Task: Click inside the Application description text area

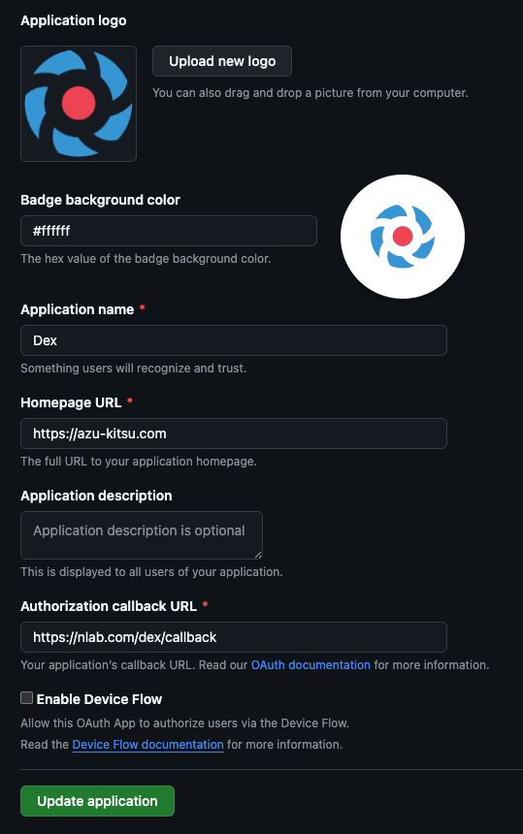Action: 142,535
